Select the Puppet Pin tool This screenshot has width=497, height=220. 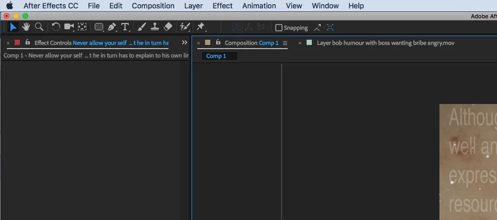click(x=201, y=27)
